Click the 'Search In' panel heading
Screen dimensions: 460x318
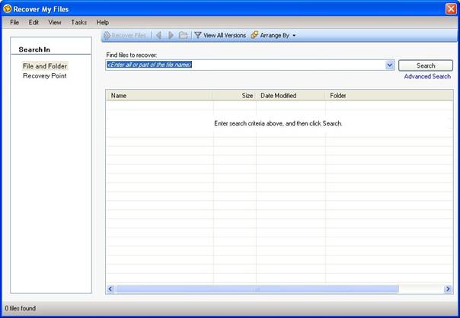(34, 49)
